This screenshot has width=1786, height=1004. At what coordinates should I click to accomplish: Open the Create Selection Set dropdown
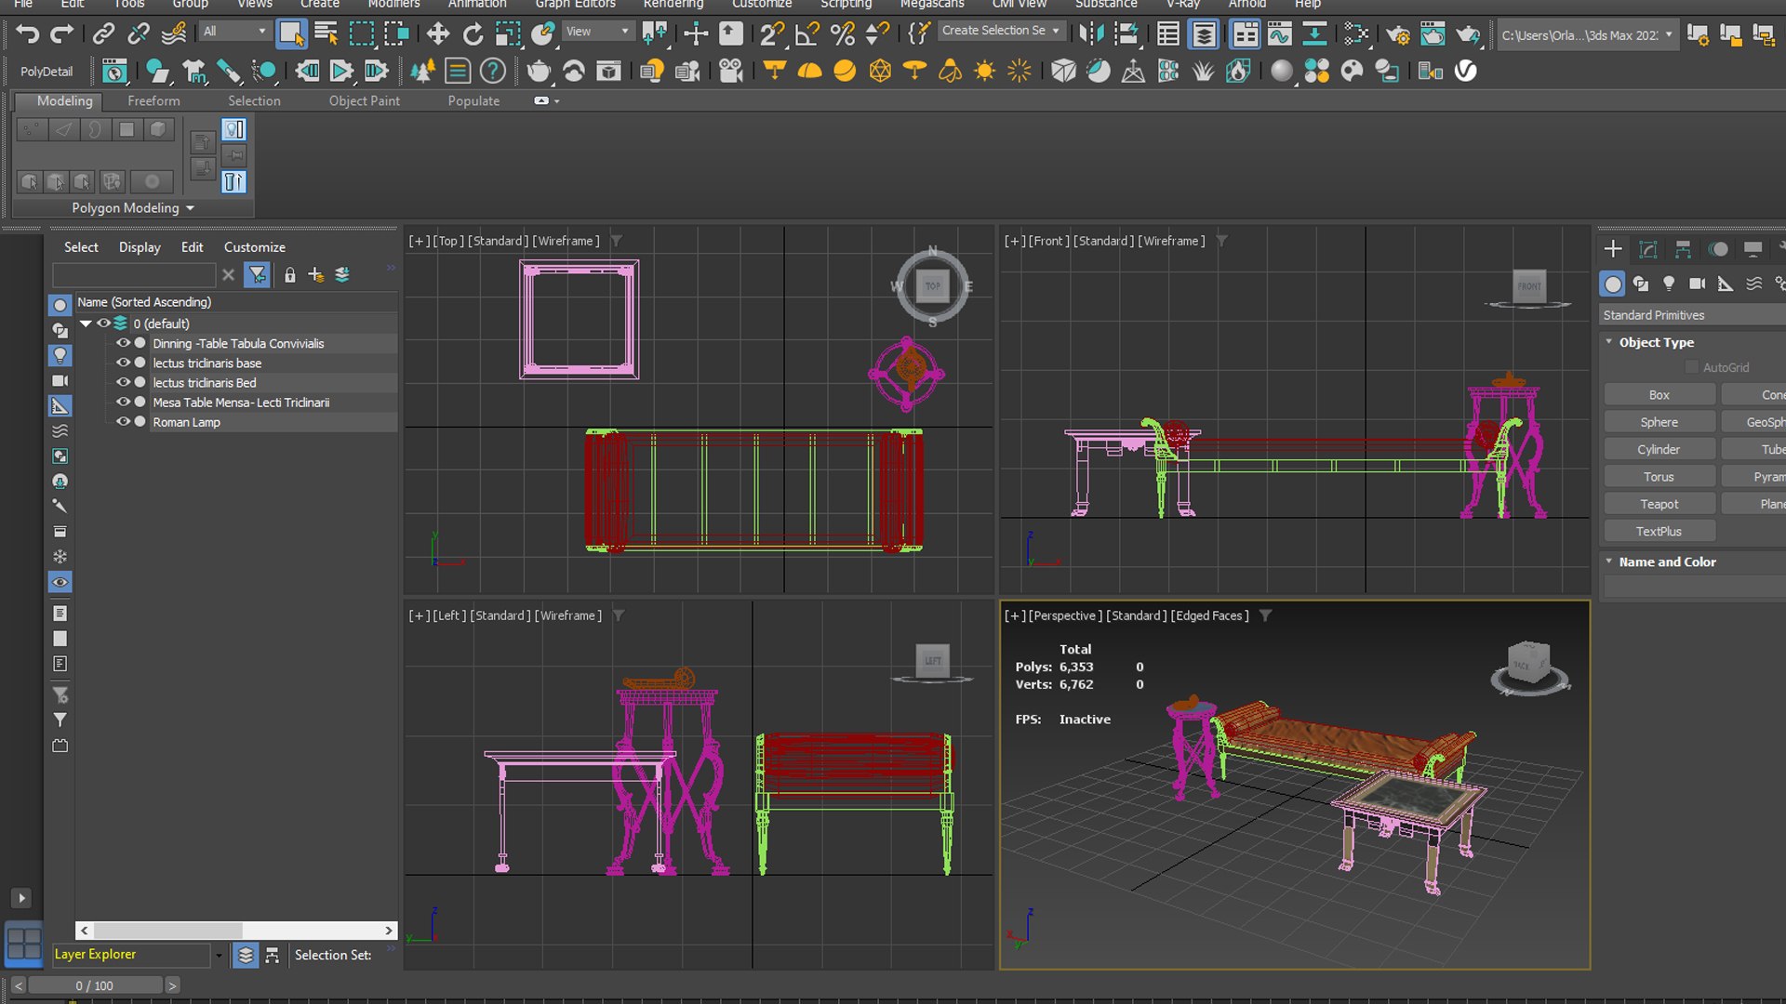coord(1001,31)
